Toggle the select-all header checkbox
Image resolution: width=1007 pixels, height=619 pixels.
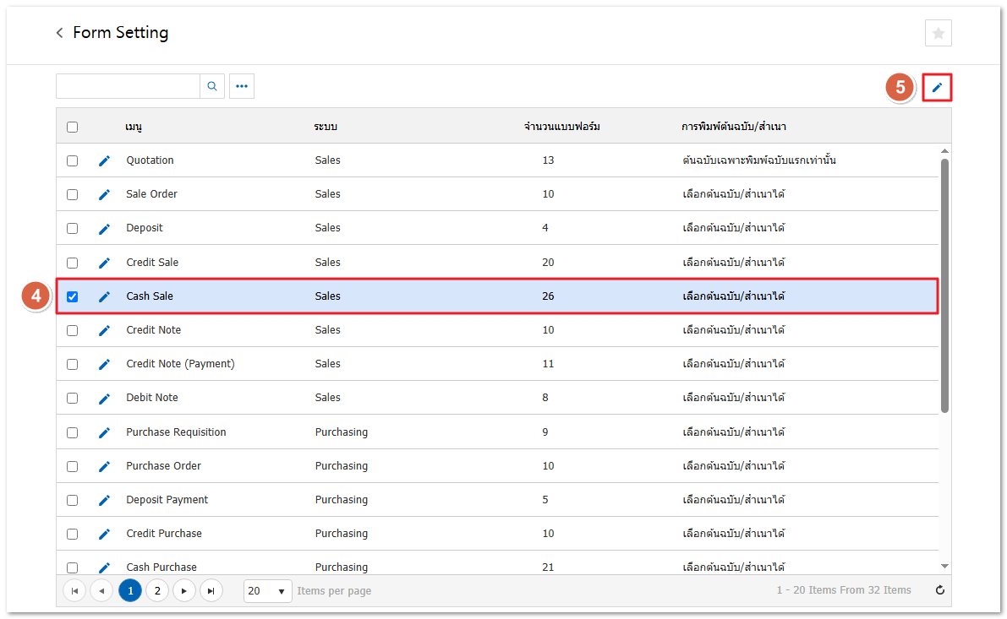click(x=73, y=127)
